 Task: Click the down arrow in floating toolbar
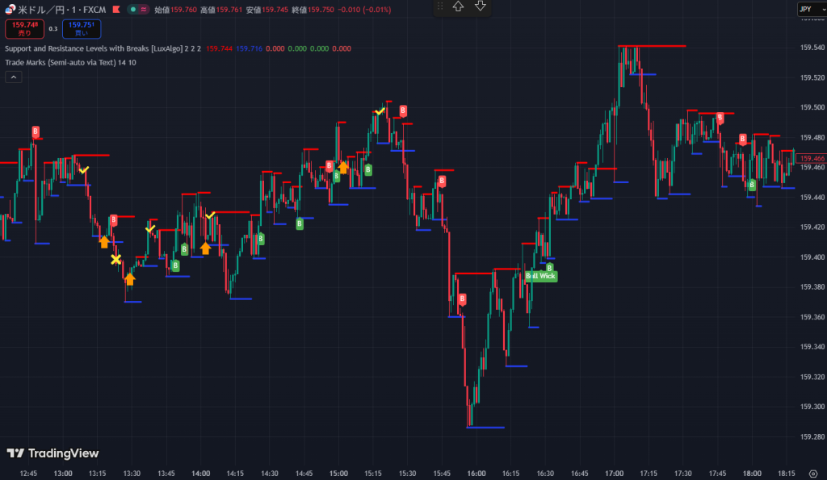(x=481, y=6)
